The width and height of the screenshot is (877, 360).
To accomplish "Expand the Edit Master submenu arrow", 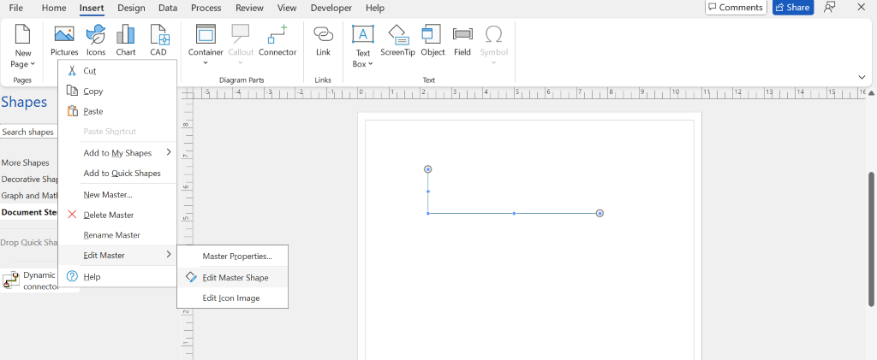I will 169,255.
